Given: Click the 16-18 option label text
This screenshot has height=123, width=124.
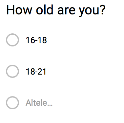Looking at the screenshot, I should point(36,40).
